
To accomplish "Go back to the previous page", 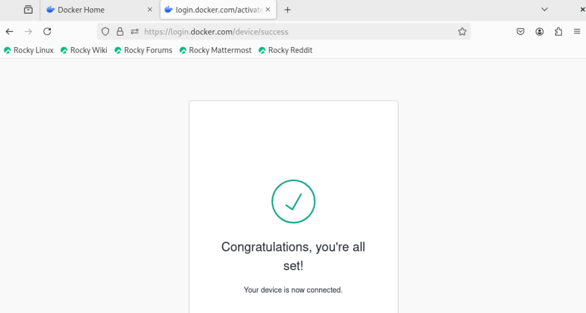I will pos(9,32).
